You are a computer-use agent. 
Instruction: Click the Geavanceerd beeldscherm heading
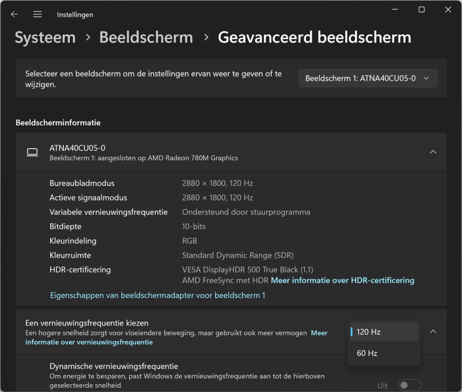(x=314, y=37)
